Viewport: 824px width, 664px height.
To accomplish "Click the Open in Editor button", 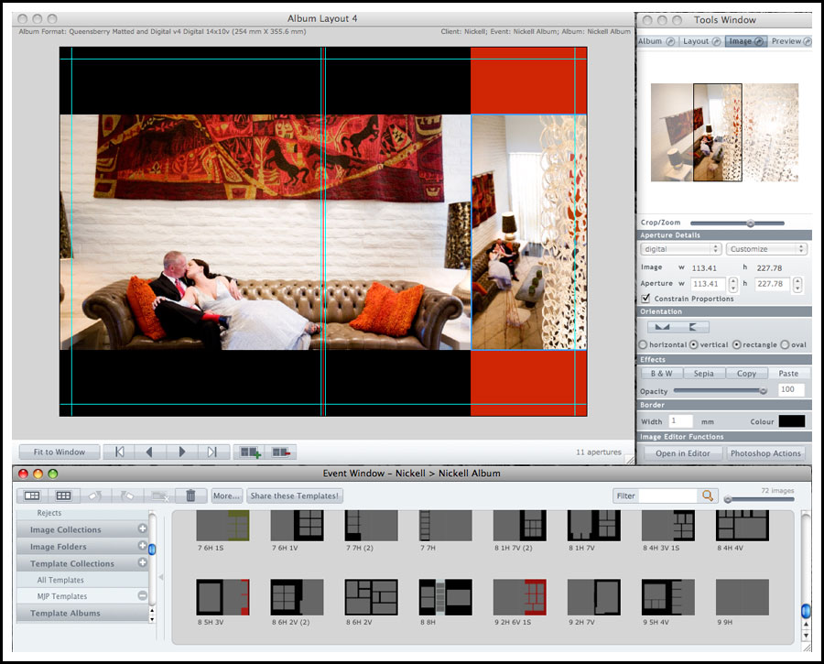I will tap(682, 453).
